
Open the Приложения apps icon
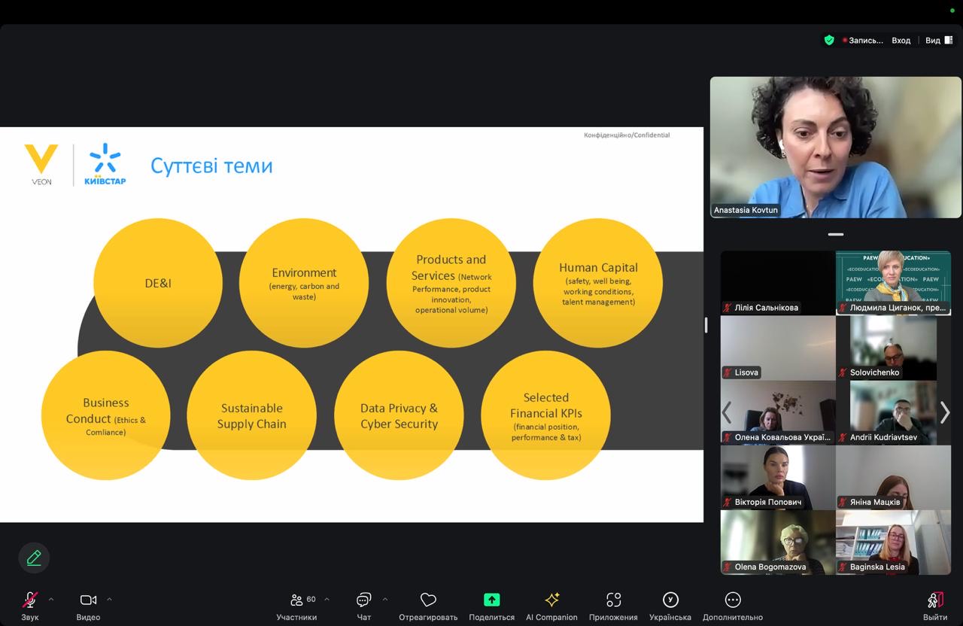click(613, 600)
